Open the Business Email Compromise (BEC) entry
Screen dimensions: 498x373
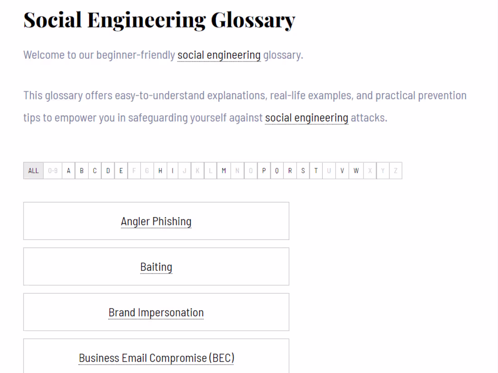point(156,357)
